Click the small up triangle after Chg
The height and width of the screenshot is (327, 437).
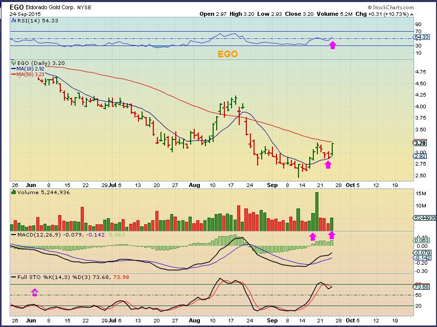tap(412, 14)
